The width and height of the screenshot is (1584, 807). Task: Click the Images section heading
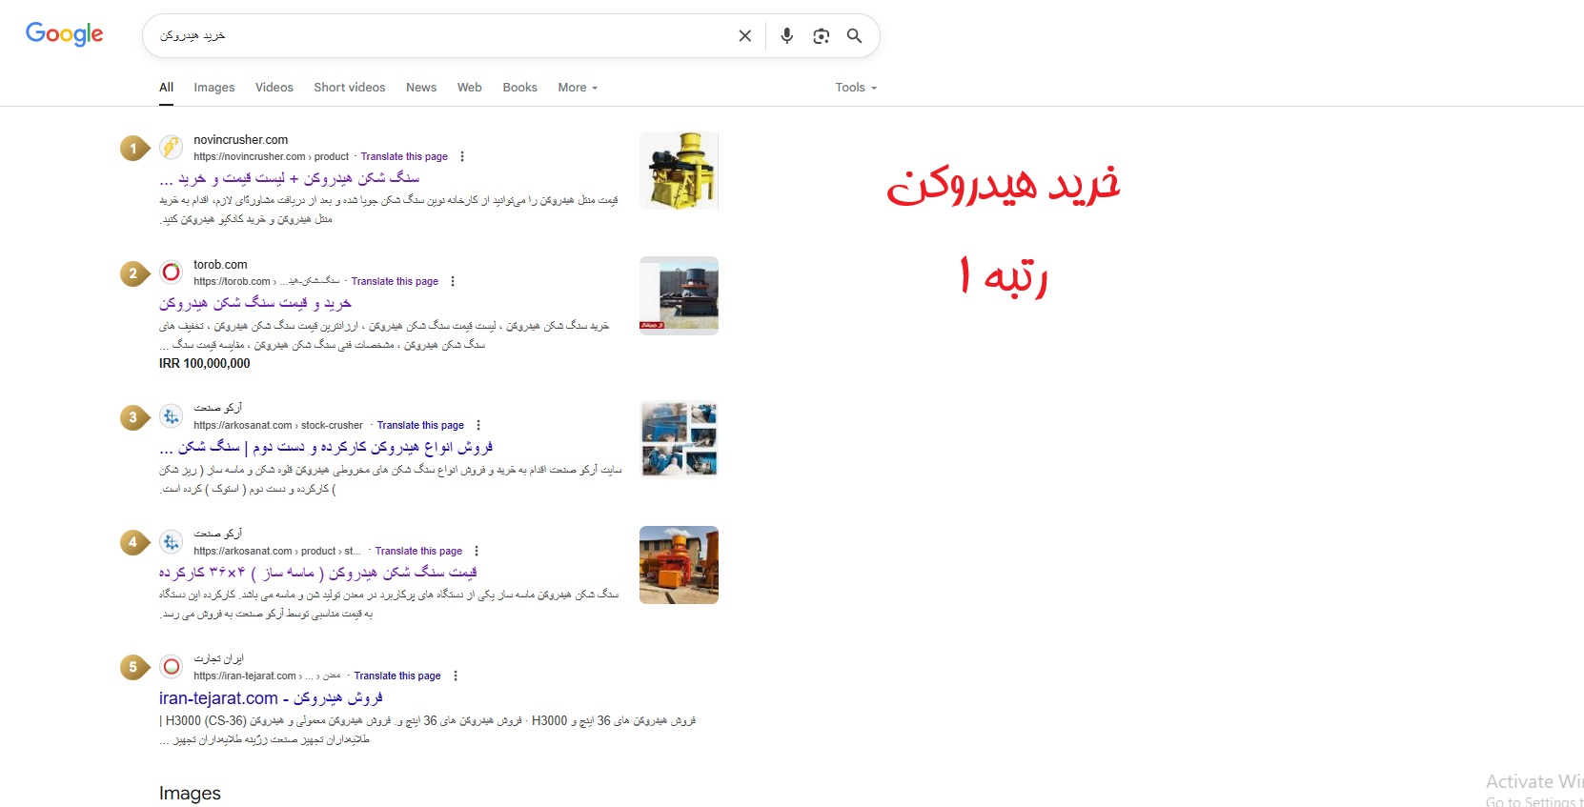tap(190, 793)
